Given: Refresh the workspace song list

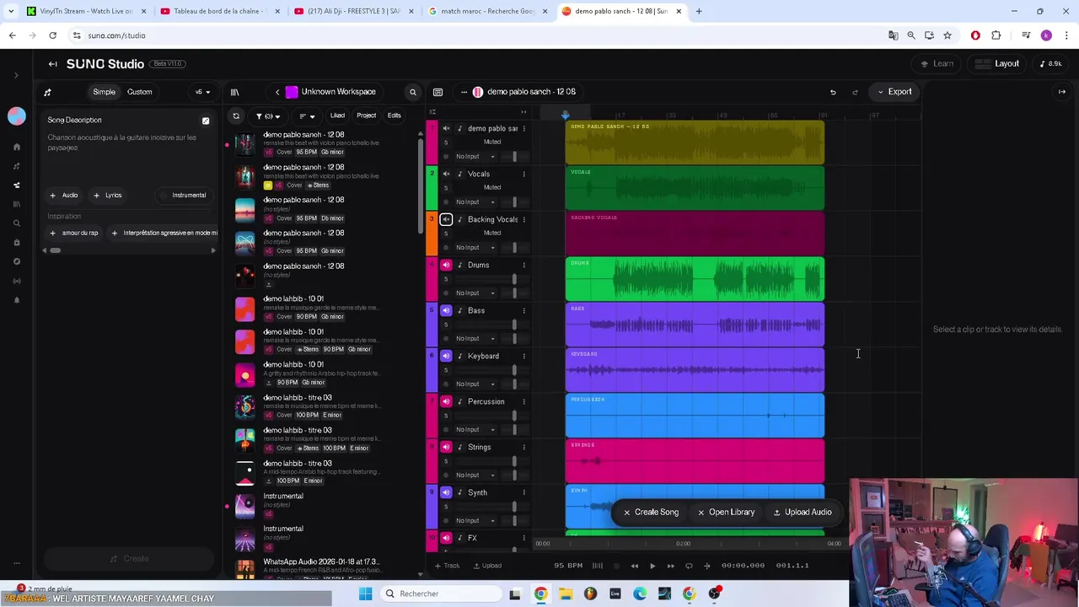Looking at the screenshot, I should (x=236, y=115).
